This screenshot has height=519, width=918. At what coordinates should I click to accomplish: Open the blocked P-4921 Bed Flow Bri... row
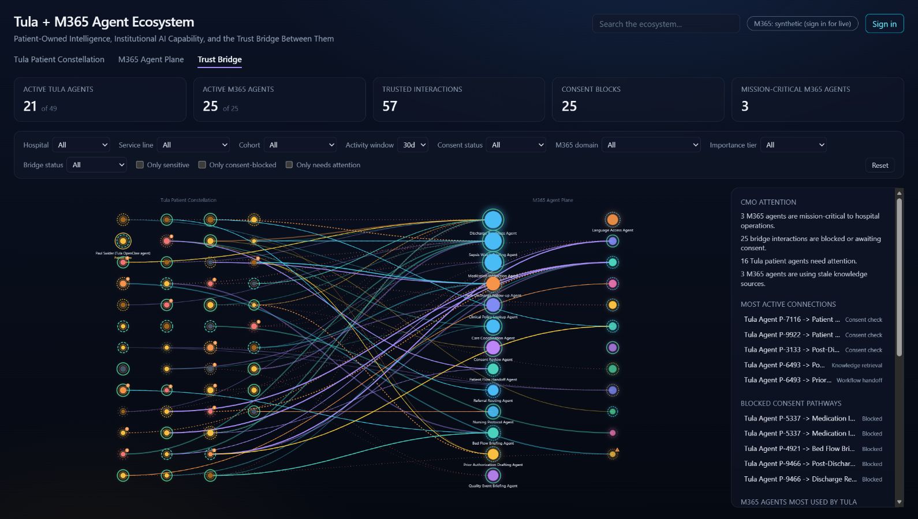813,449
